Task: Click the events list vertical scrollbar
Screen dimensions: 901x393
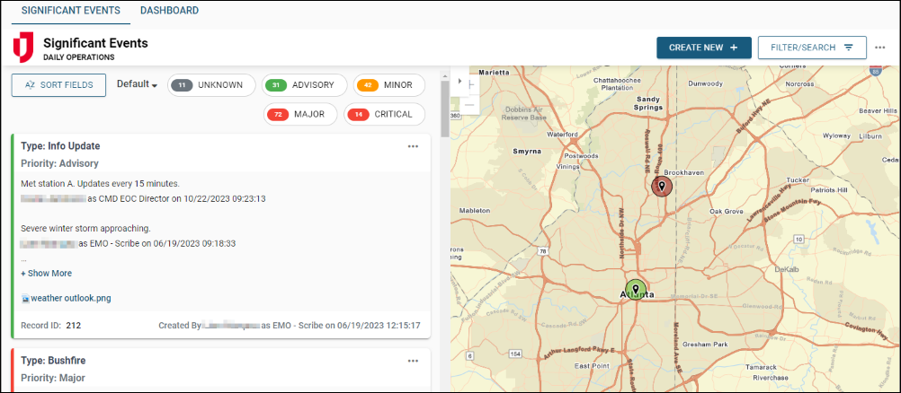Action: pos(444,103)
